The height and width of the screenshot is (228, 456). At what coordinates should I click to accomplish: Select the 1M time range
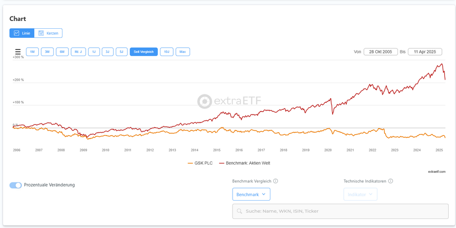click(32, 52)
